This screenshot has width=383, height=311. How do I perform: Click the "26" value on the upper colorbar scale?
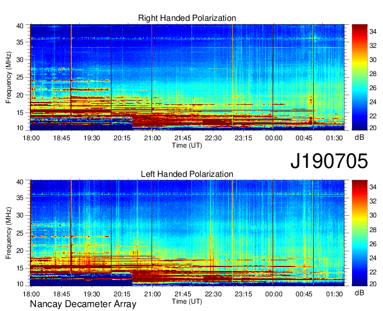coord(373,88)
